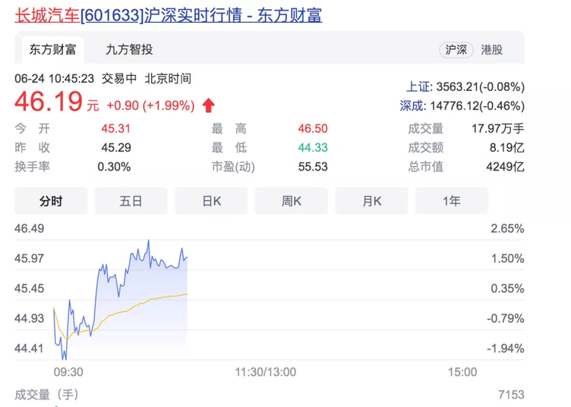Image resolution: width=571 pixels, height=407 pixels.
Task: Switch market to 港股
Action: coord(491,50)
